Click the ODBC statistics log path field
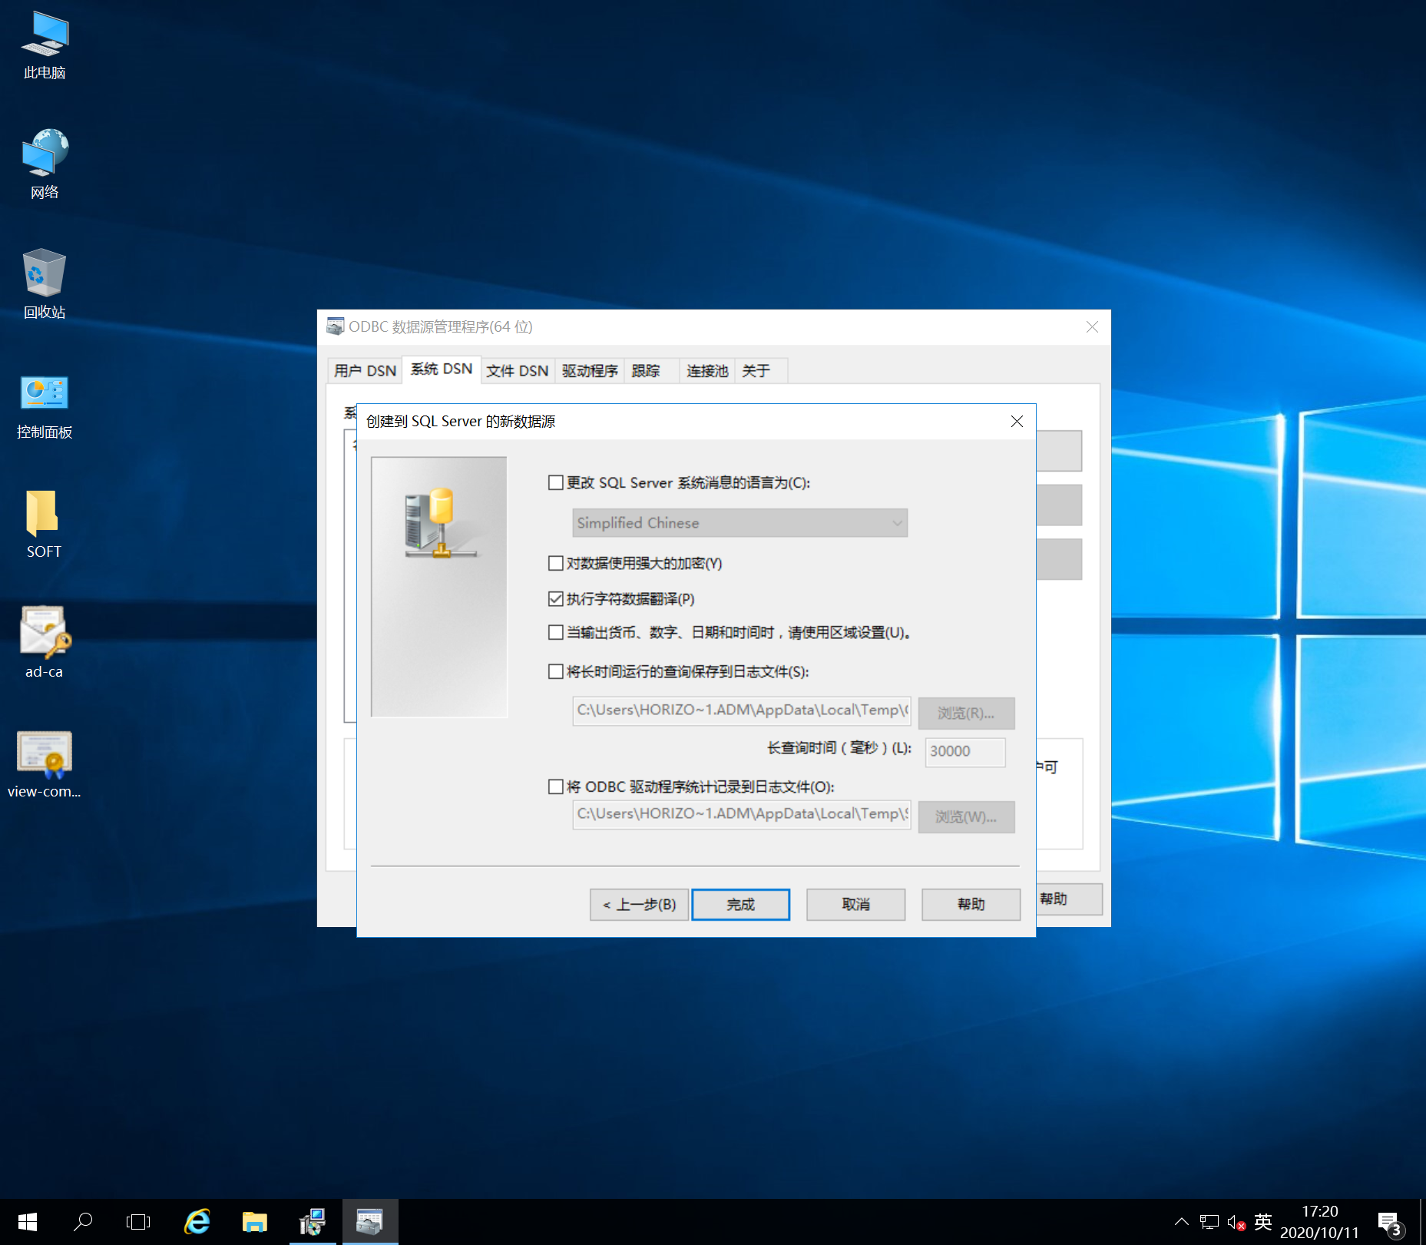 (x=742, y=815)
